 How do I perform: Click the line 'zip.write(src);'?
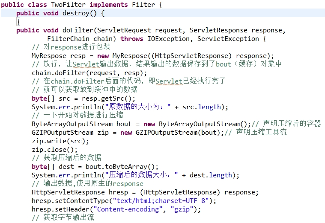pyautogui.click(x=60, y=141)
